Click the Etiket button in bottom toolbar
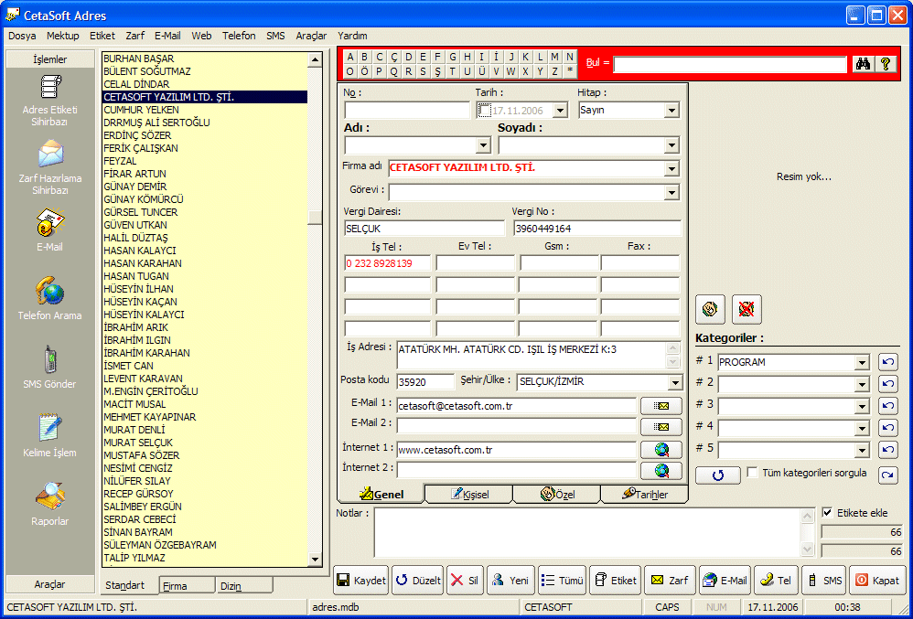Viewport: 913px width, 619px height. point(616,580)
